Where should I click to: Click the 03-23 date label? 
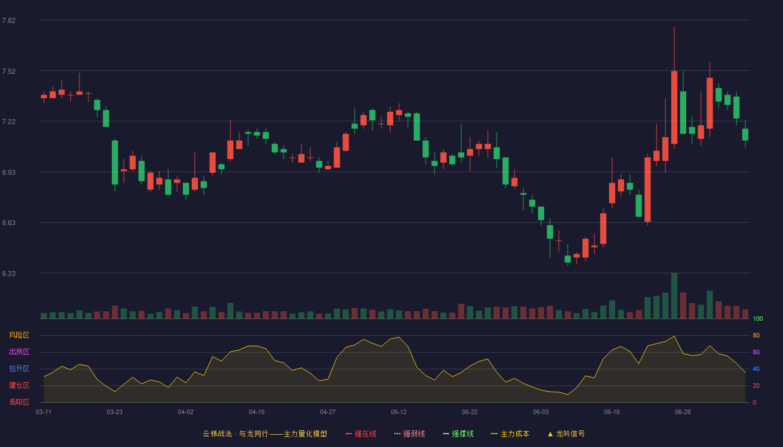coord(115,412)
